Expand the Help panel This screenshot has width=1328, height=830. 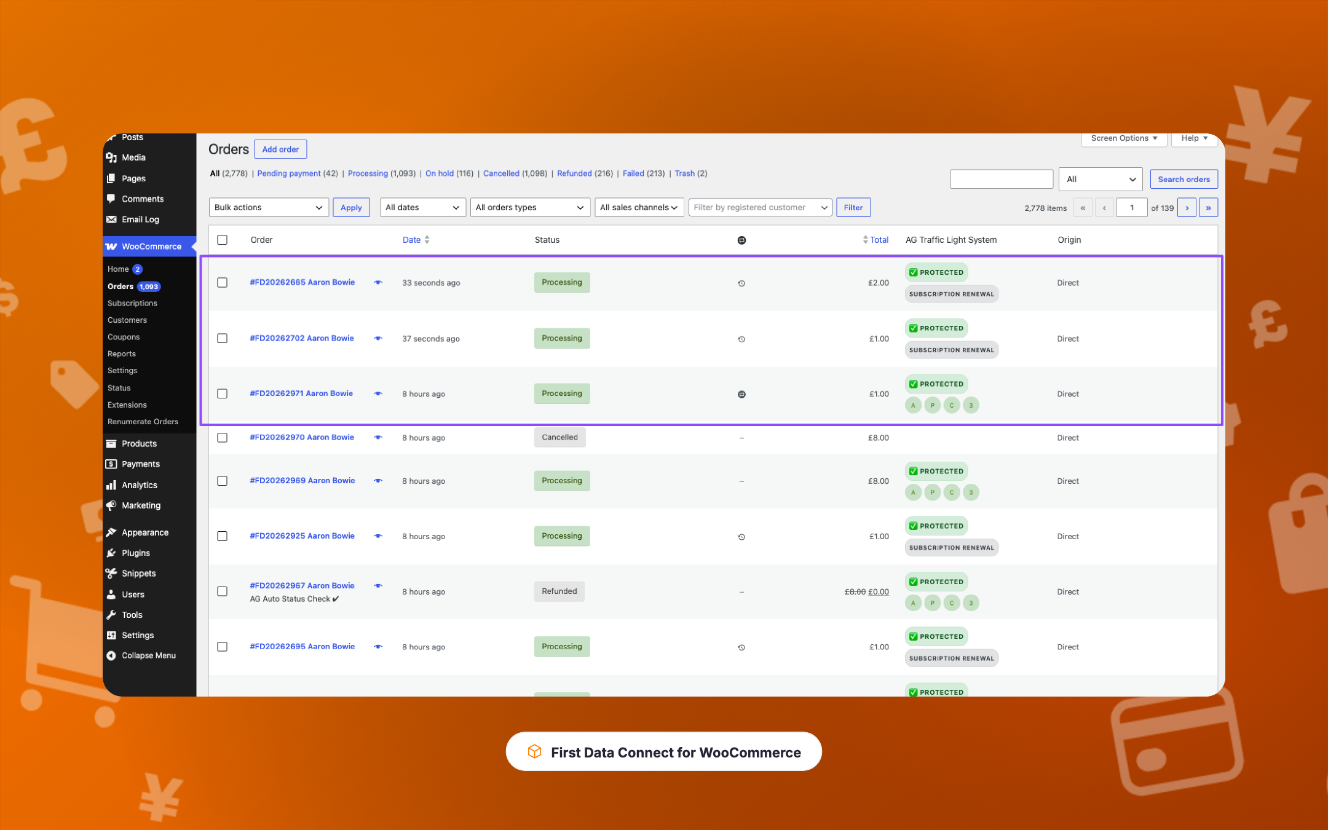click(x=1194, y=138)
